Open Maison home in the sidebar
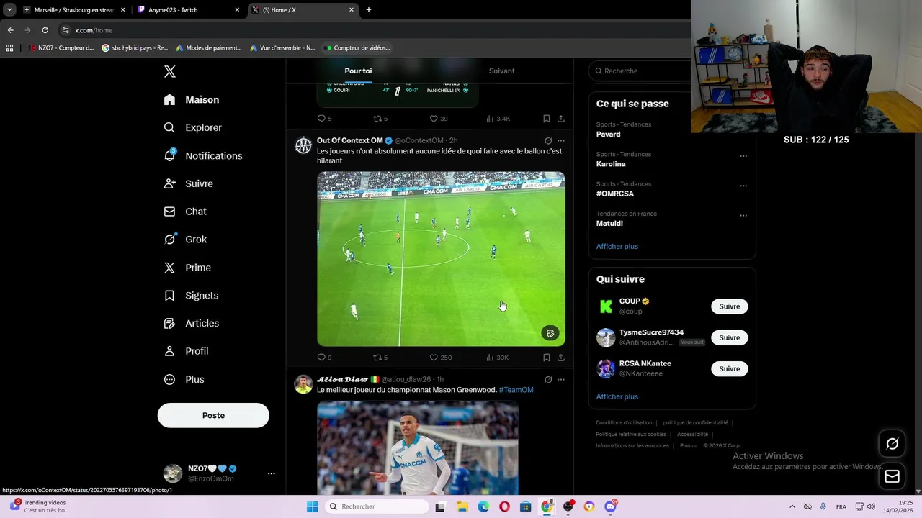The height and width of the screenshot is (518, 922). tap(192, 100)
